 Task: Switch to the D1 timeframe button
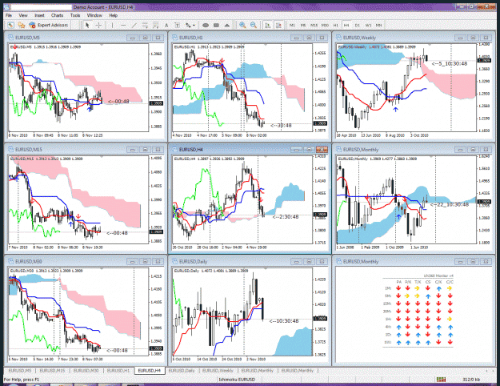(357, 25)
